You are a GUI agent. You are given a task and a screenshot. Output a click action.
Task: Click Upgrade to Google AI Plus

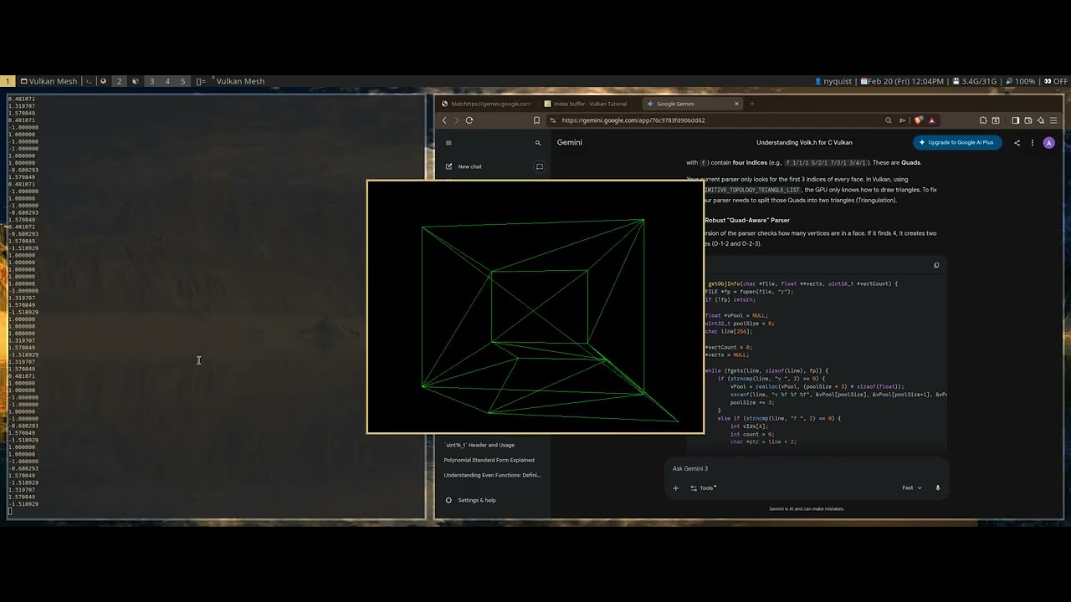click(956, 142)
